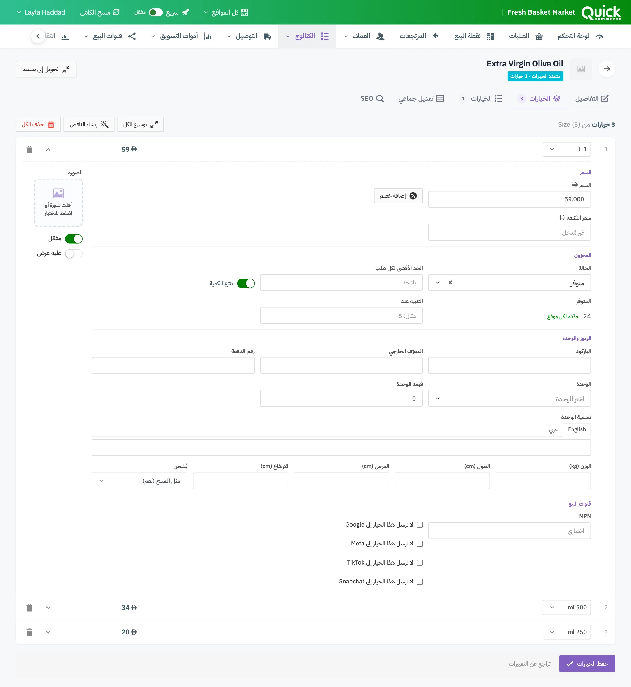
Task: Open the unit selection dropdown
Action: point(509,399)
